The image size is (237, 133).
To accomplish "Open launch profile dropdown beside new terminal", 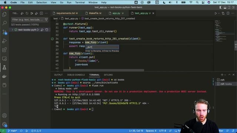I will coord(225,75).
